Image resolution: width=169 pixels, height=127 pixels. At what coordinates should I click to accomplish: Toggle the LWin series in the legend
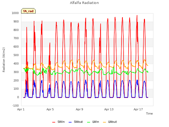click(93, 122)
